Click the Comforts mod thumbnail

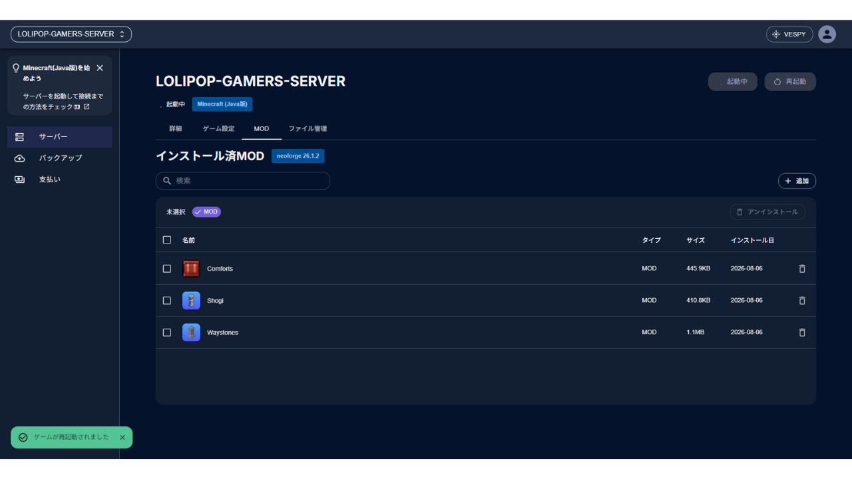click(x=191, y=269)
